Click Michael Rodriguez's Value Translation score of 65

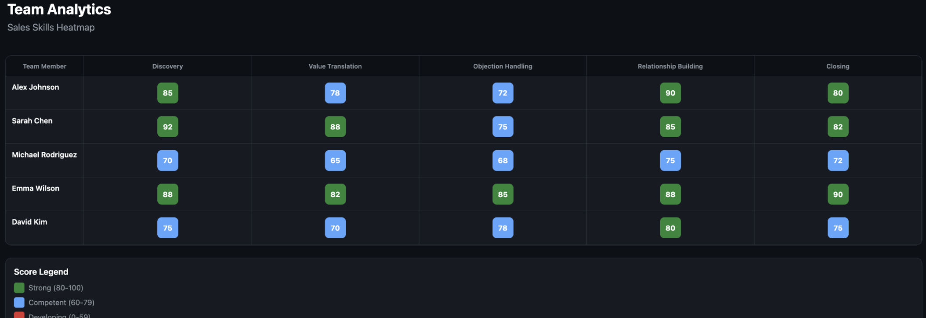(x=335, y=160)
